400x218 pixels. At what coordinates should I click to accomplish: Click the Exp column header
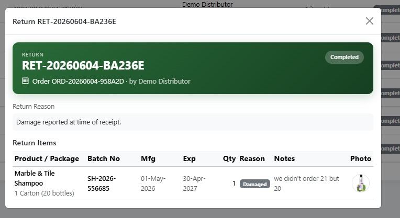pos(189,158)
